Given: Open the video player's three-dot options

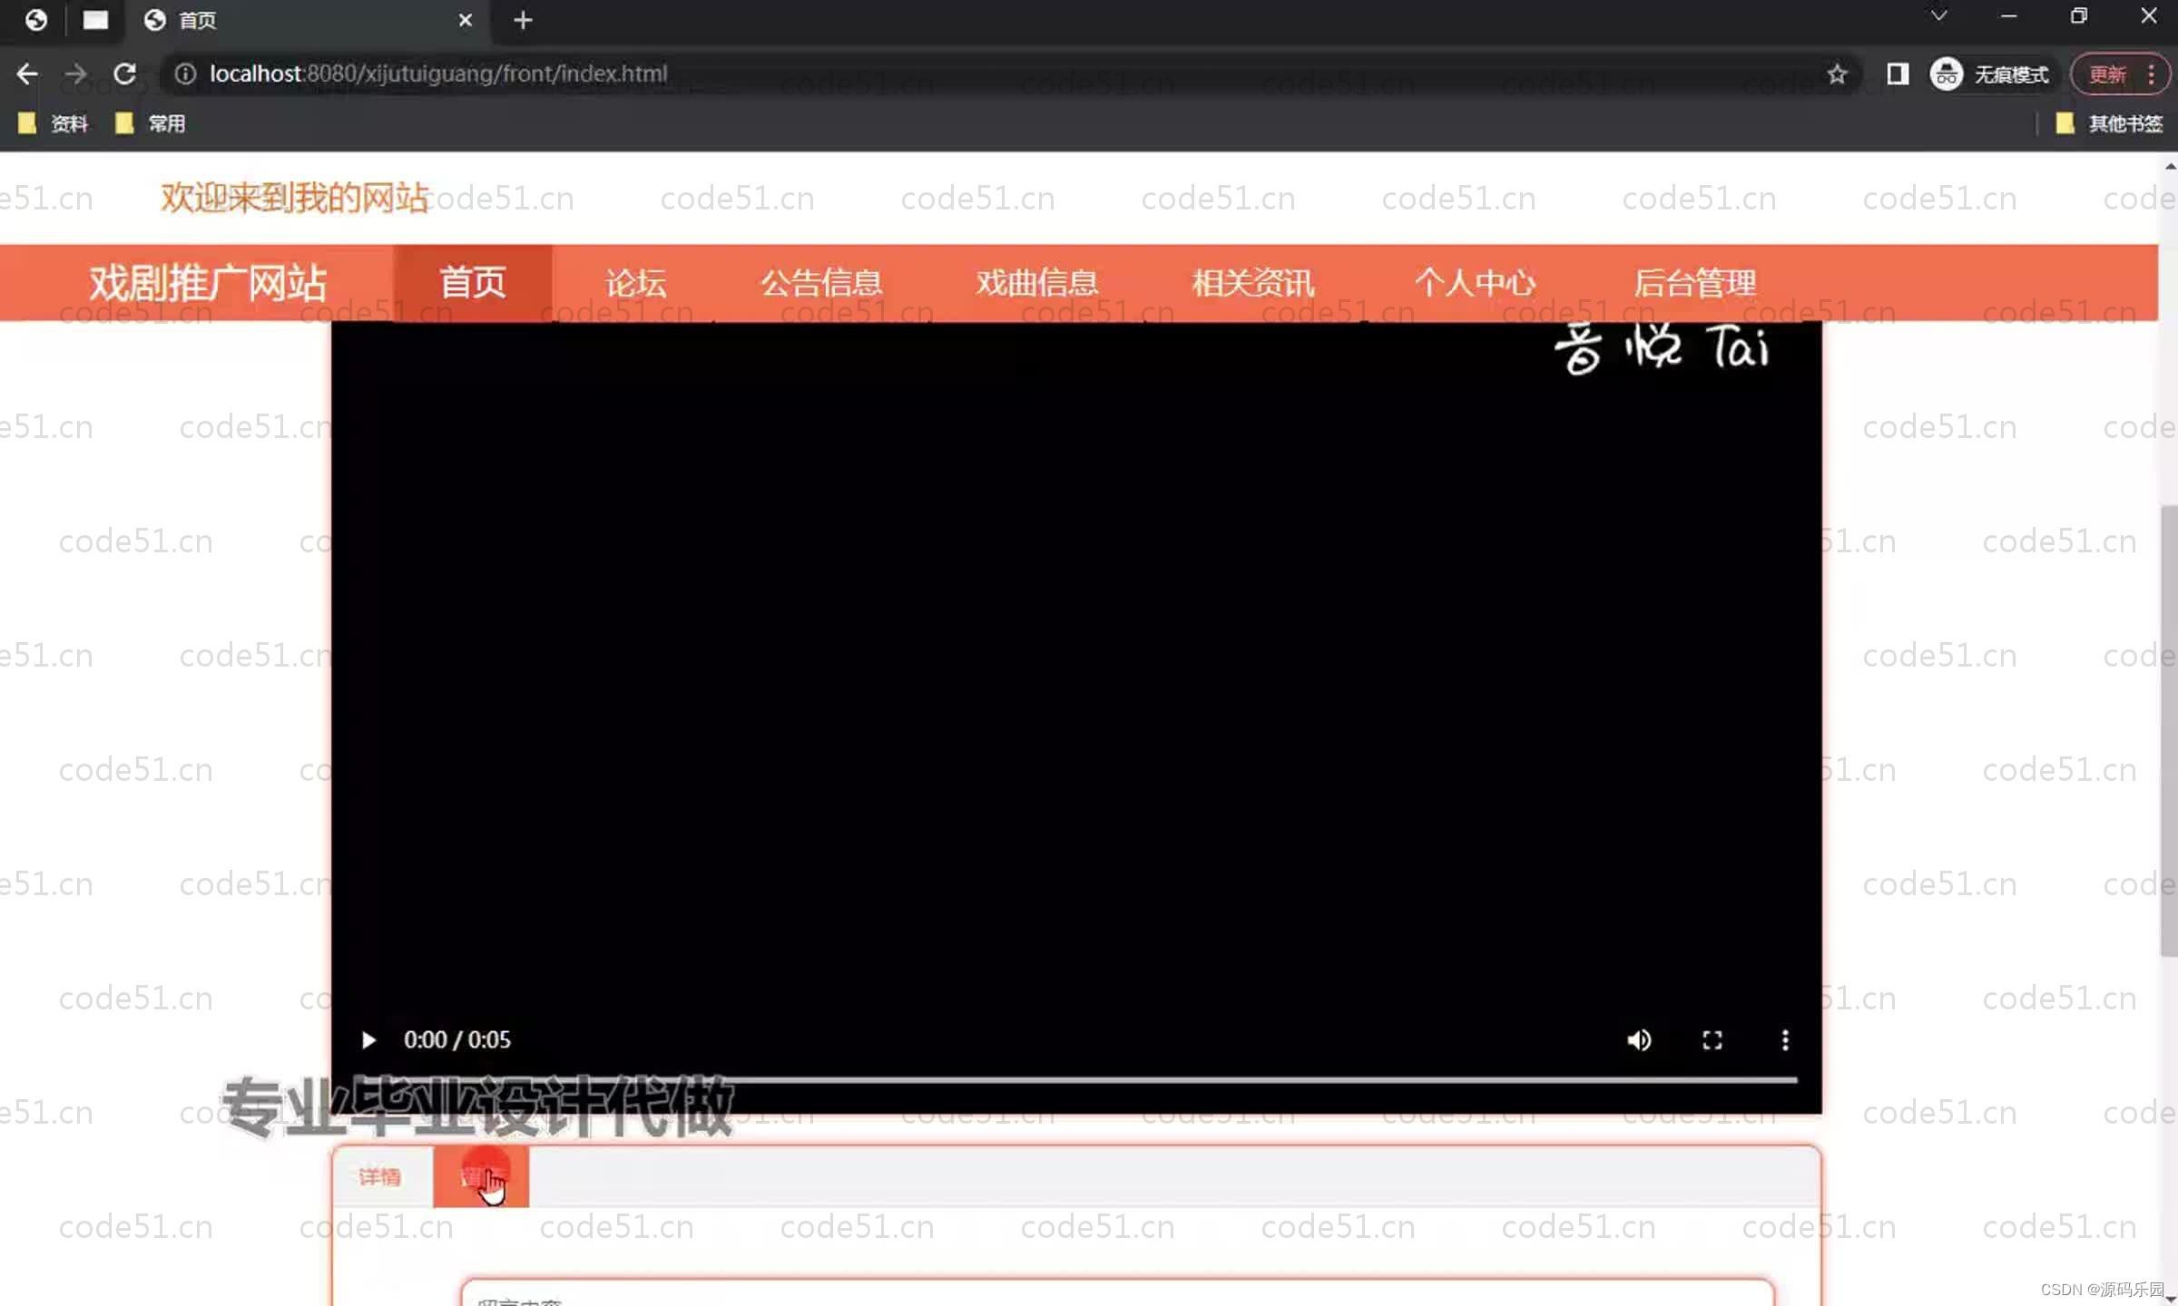Looking at the screenshot, I should coord(1785,1039).
